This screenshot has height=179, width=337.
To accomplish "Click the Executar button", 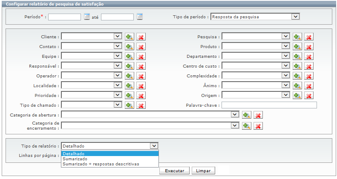I will pos(175,170).
